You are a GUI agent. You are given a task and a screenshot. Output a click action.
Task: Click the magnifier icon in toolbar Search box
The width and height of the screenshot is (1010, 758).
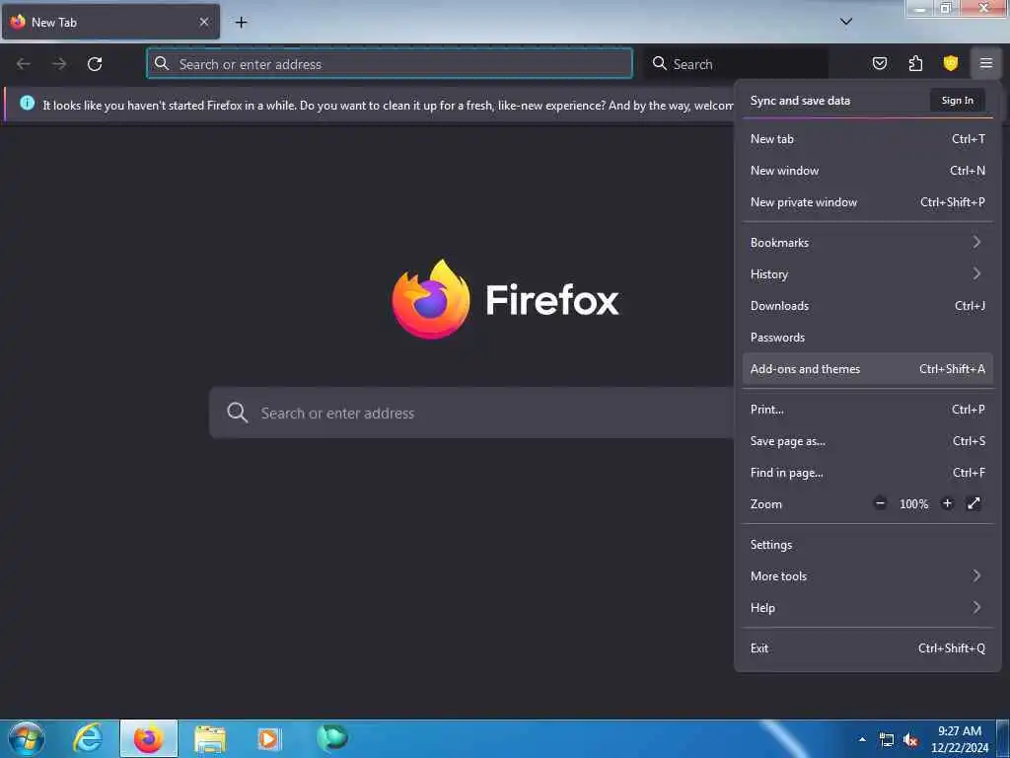pos(660,63)
